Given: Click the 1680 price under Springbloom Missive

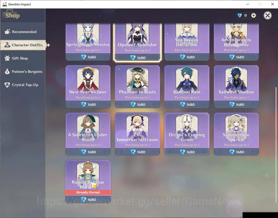Looking at the screenshot, I should (88, 57).
